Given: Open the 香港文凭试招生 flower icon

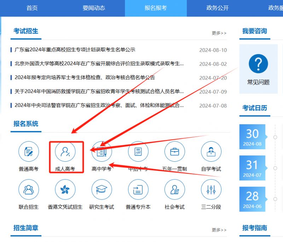Looking at the screenshot, I should 65,189.
